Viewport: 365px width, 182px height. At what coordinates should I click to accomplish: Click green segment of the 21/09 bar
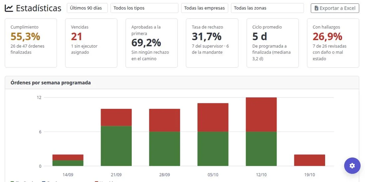coord(116,146)
